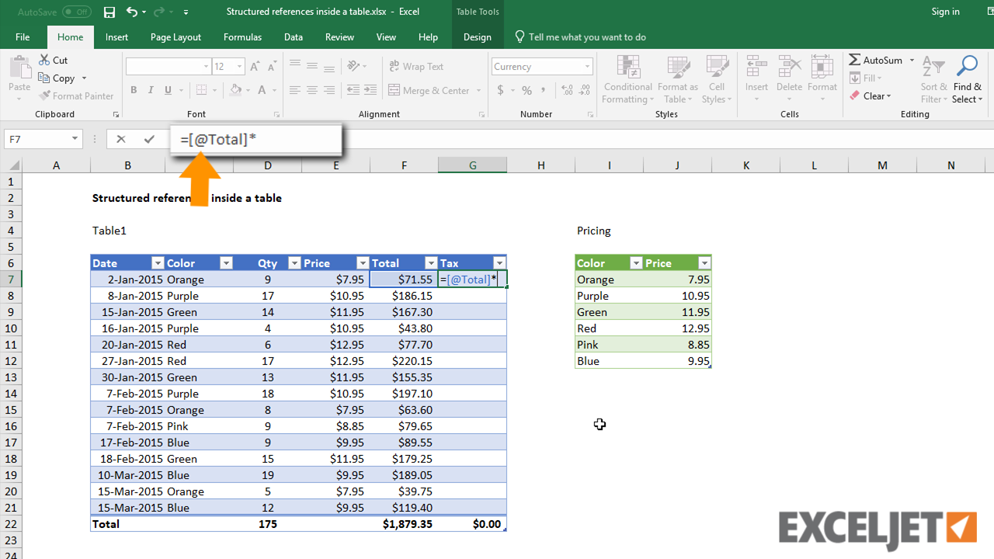Open the Design tab
The width and height of the screenshot is (994, 559).
pyautogui.click(x=477, y=37)
